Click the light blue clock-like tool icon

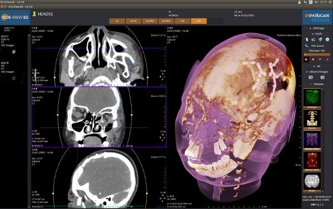coord(327,39)
